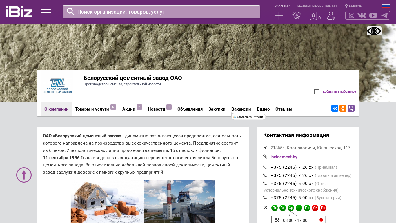
Task: Toggle the visually impaired eye mode
Action: tap(374, 31)
